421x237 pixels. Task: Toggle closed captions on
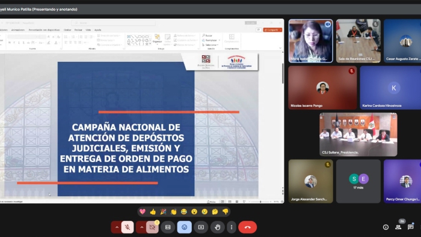point(168,227)
